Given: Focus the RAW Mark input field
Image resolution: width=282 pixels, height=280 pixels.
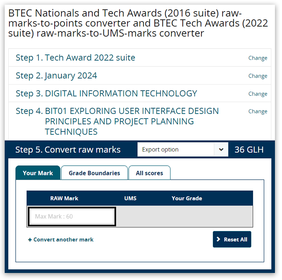Looking at the screenshot, I should pyautogui.click(x=72, y=217).
